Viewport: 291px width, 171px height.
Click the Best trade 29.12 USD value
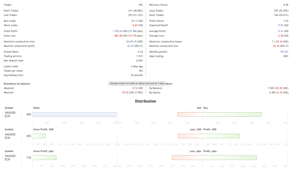(x=137, y=21)
